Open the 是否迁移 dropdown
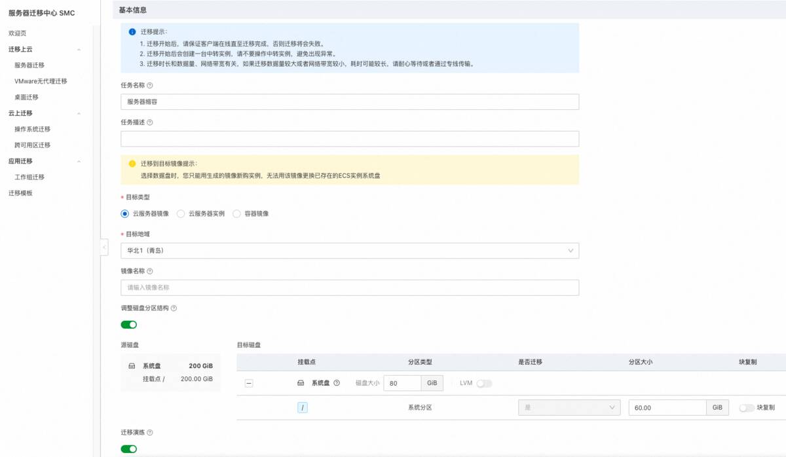Screen dimensions: 786x457 click(x=569, y=408)
